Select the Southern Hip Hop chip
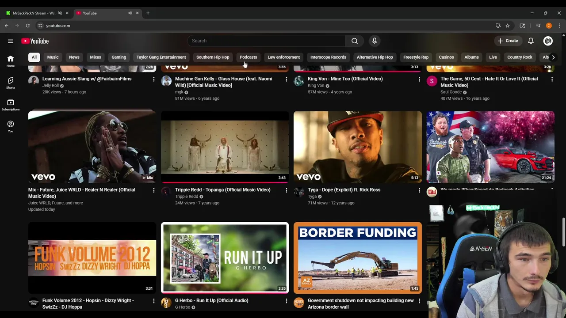566x318 pixels. [213, 57]
